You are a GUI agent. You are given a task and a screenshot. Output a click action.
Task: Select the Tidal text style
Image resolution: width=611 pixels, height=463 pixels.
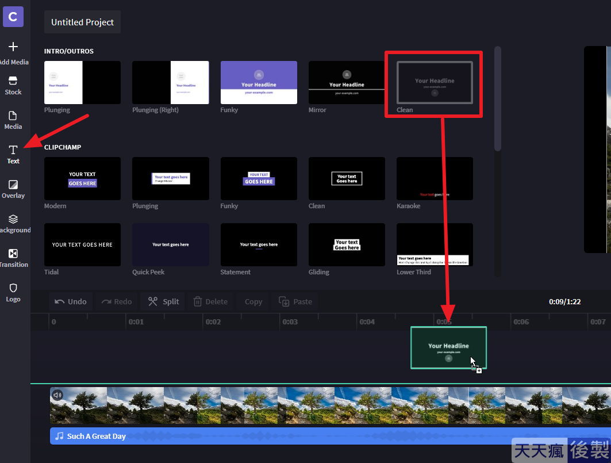pos(82,244)
